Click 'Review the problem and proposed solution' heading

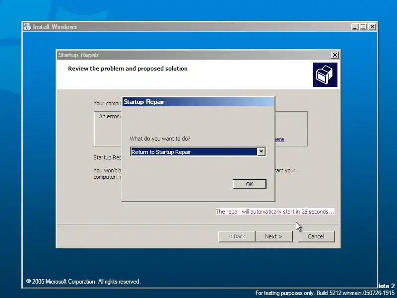click(x=128, y=69)
